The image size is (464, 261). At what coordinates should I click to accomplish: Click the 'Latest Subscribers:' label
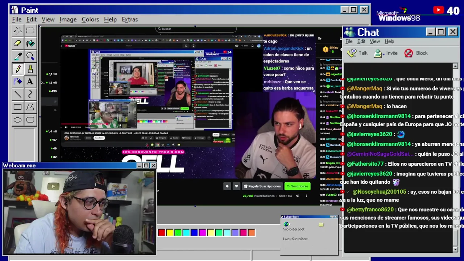[x=295, y=239]
